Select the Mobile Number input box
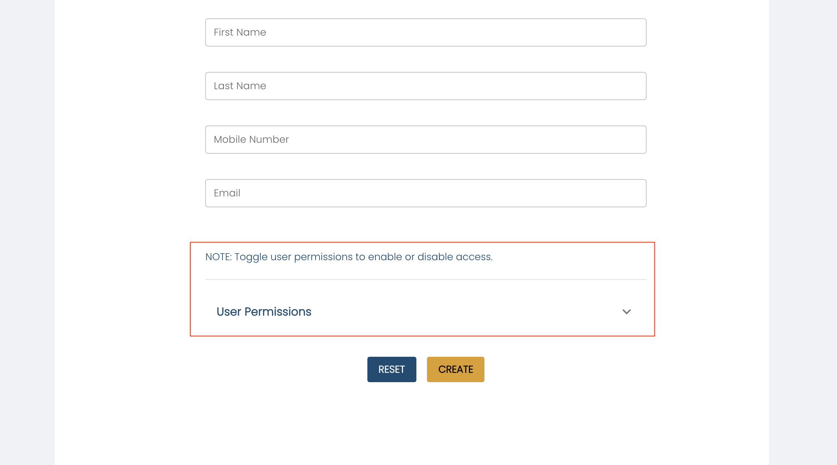The height and width of the screenshot is (465, 837). tap(425, 140)
